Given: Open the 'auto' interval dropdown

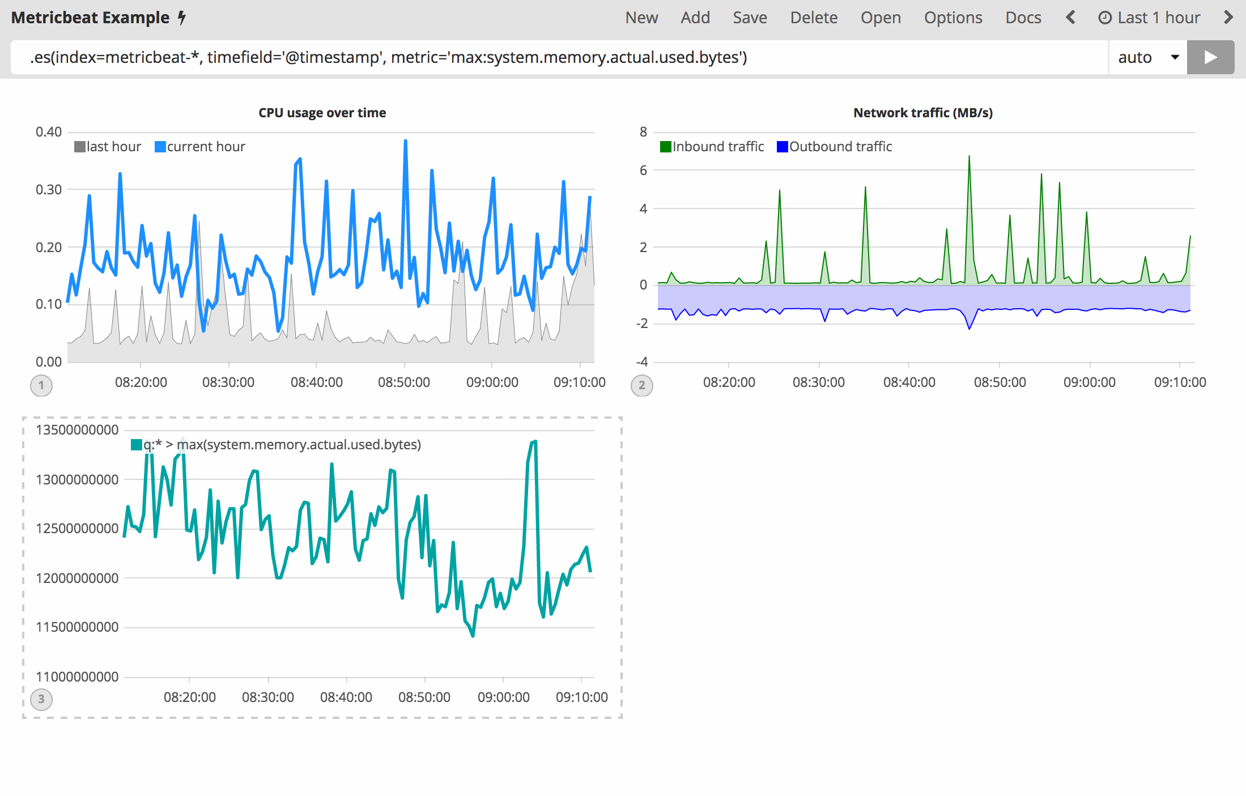Looking at the screenshot, I should point(1148,57).
